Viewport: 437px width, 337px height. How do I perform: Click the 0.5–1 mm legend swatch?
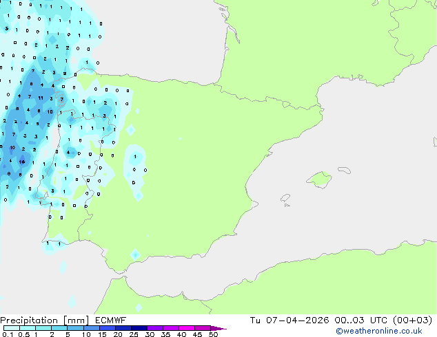pyautogui.click(x=28, y=328)
